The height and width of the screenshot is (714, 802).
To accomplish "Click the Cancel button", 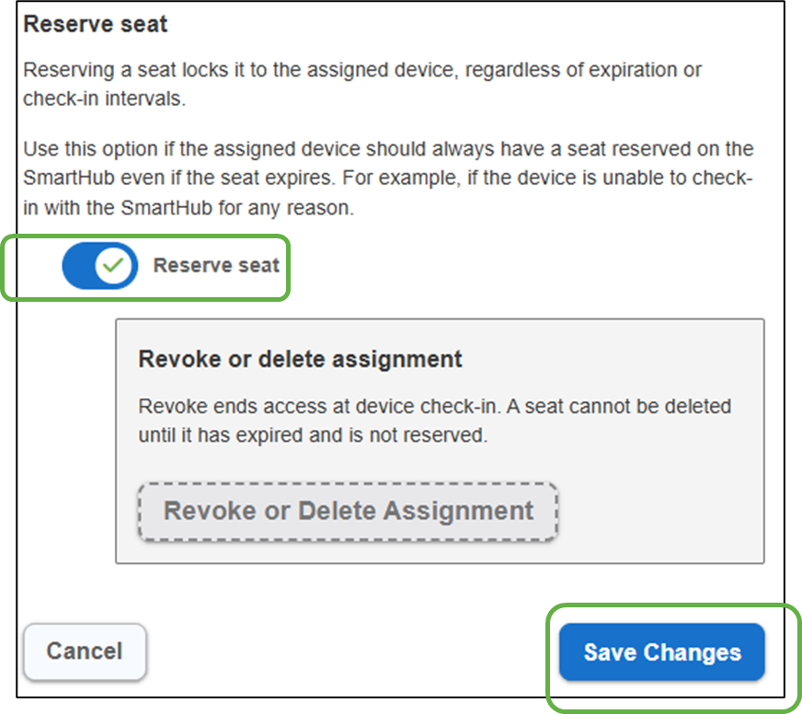I will [85, 651].
